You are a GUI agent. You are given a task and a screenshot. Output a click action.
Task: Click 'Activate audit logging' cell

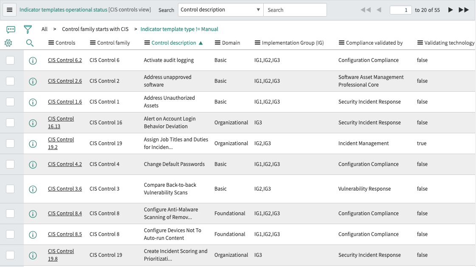coord(169,60)
